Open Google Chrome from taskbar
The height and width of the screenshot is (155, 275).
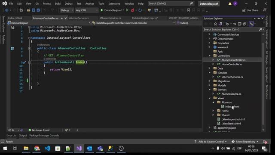tap(37, 149)
